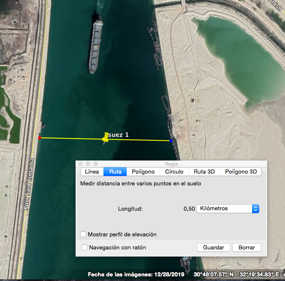Viewport: 285px width, 281px height.
Task: Select the Ruta 3D tab
Action: point(204,171)
